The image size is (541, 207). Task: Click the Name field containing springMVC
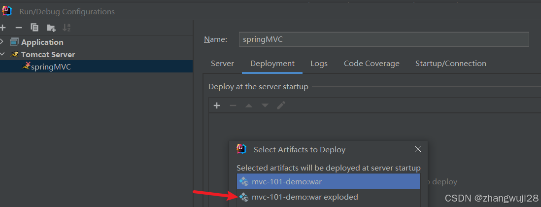coord(384,39)
